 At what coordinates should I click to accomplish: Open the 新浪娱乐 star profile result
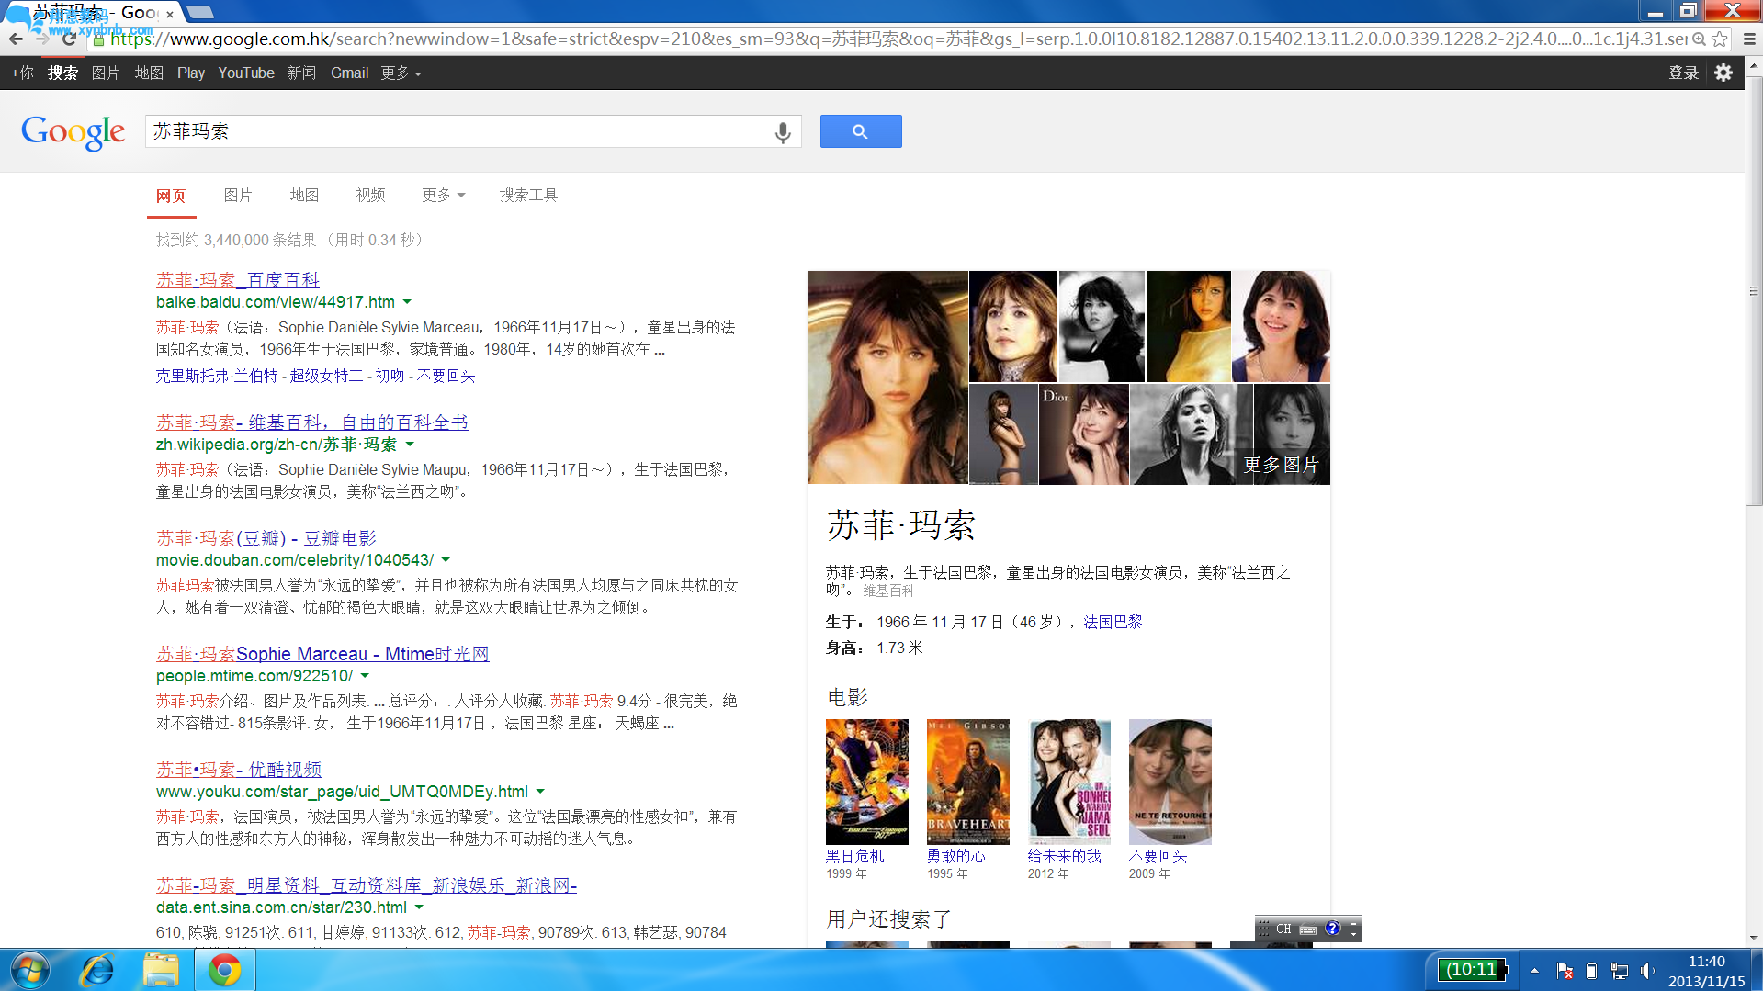click(x=367, y=884)
